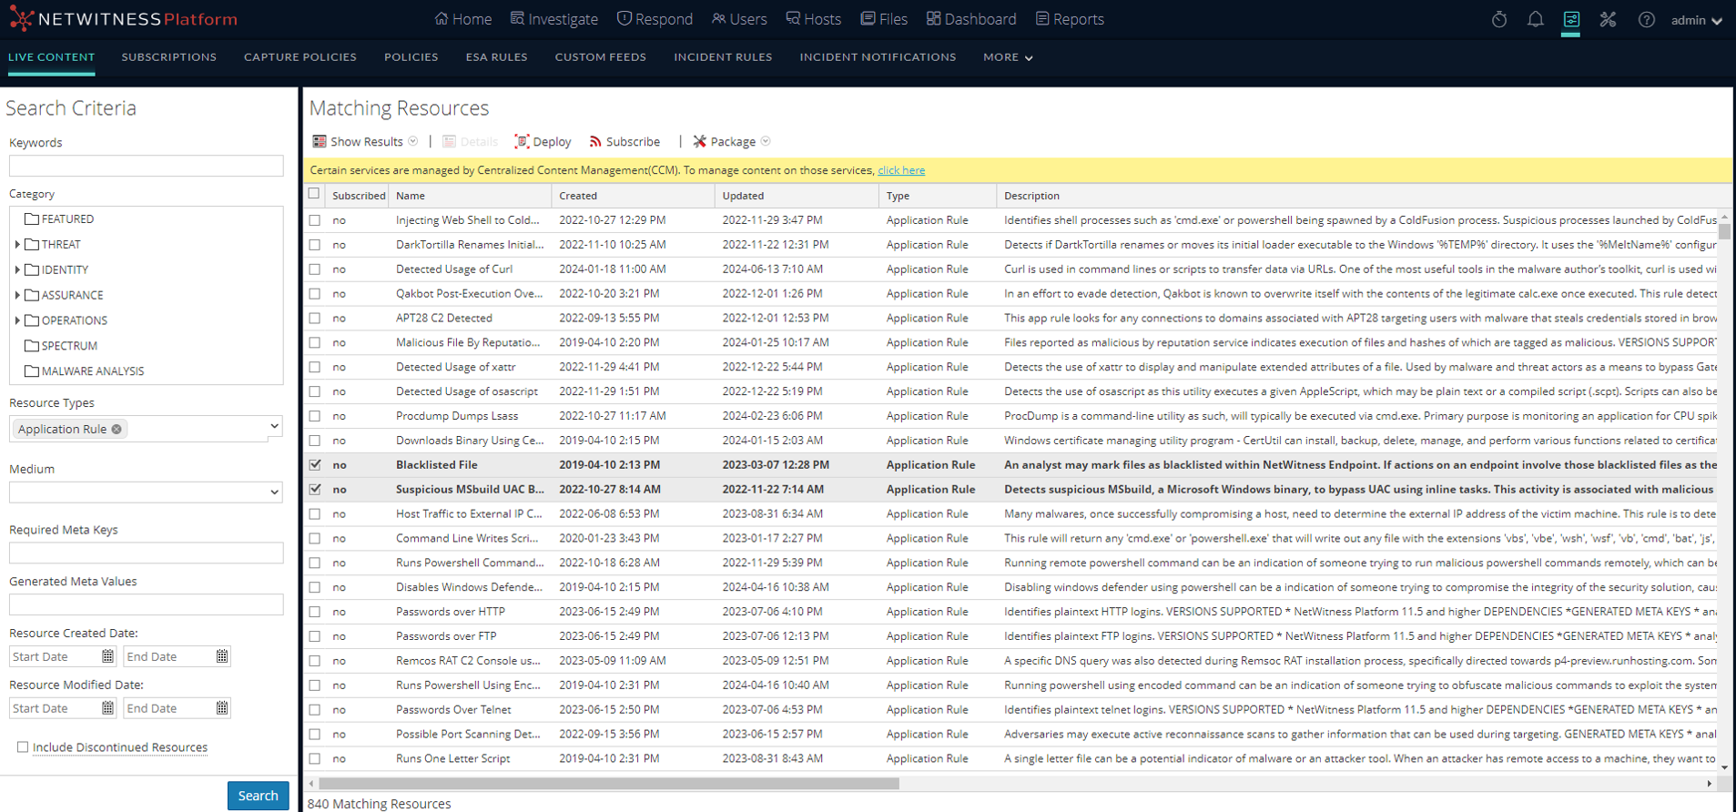The height and width of the screenshot is (812, 1736).
Task: Switch to the SUBSCRIPTIONS tab
Action: 169,57
